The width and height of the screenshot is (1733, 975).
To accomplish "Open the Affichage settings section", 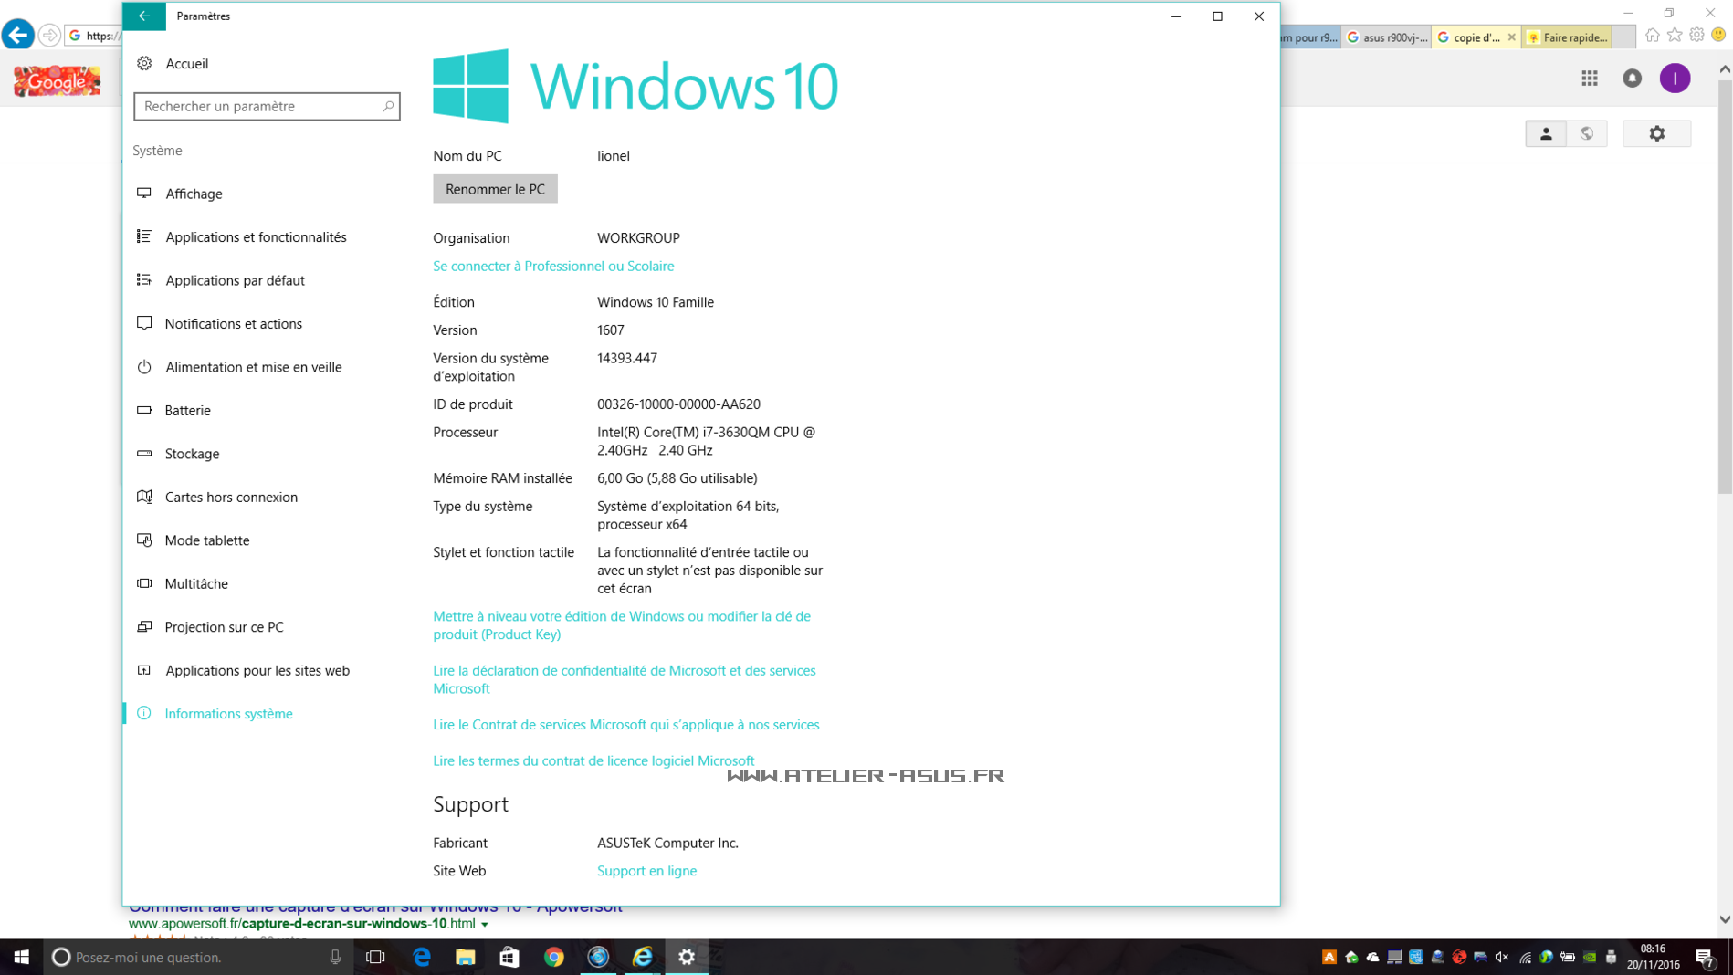I will (194, 194).
